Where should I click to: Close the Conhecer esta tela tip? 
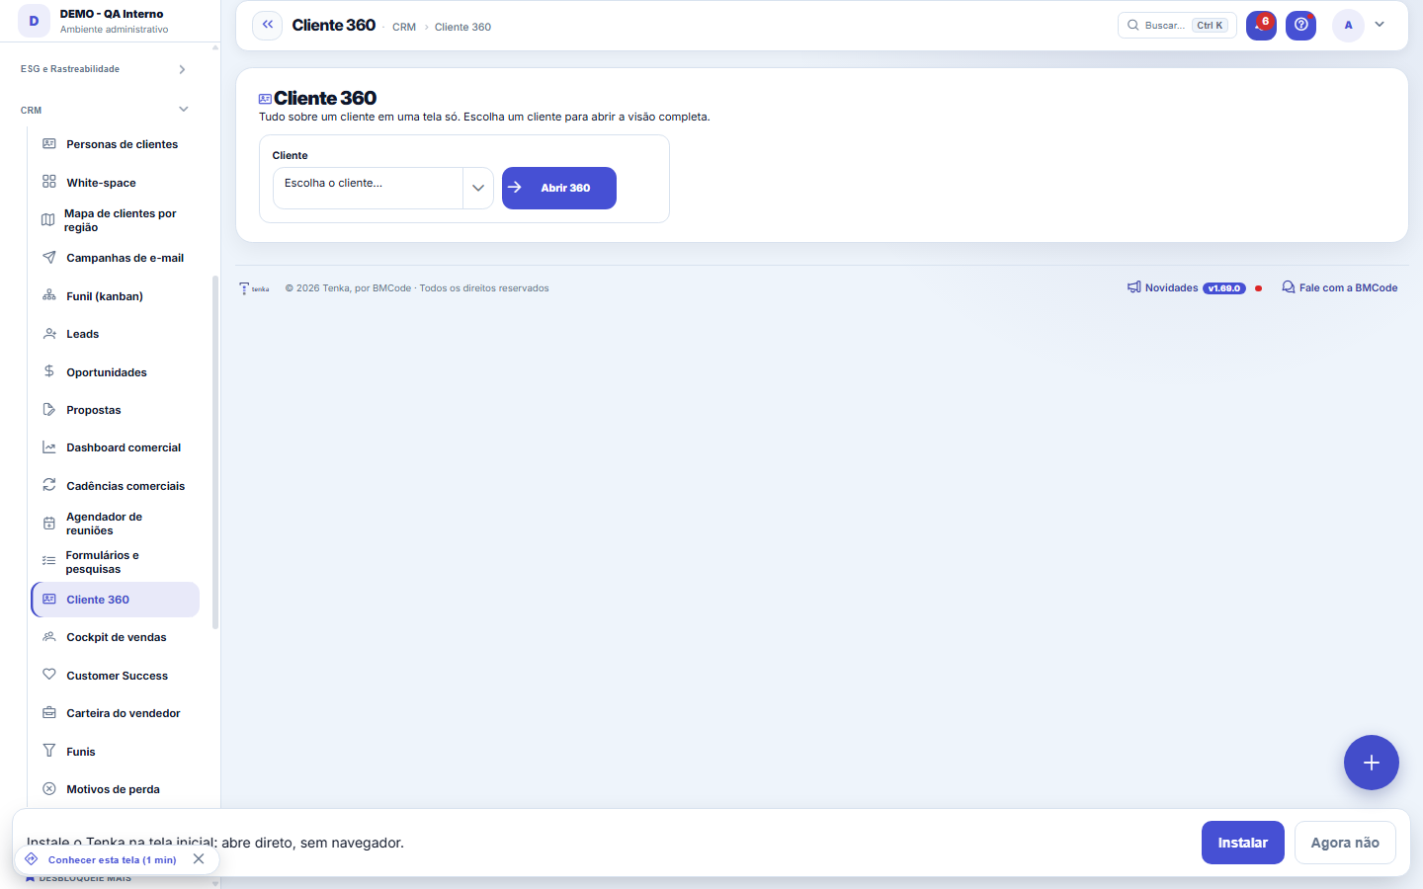tap(199, 859)
